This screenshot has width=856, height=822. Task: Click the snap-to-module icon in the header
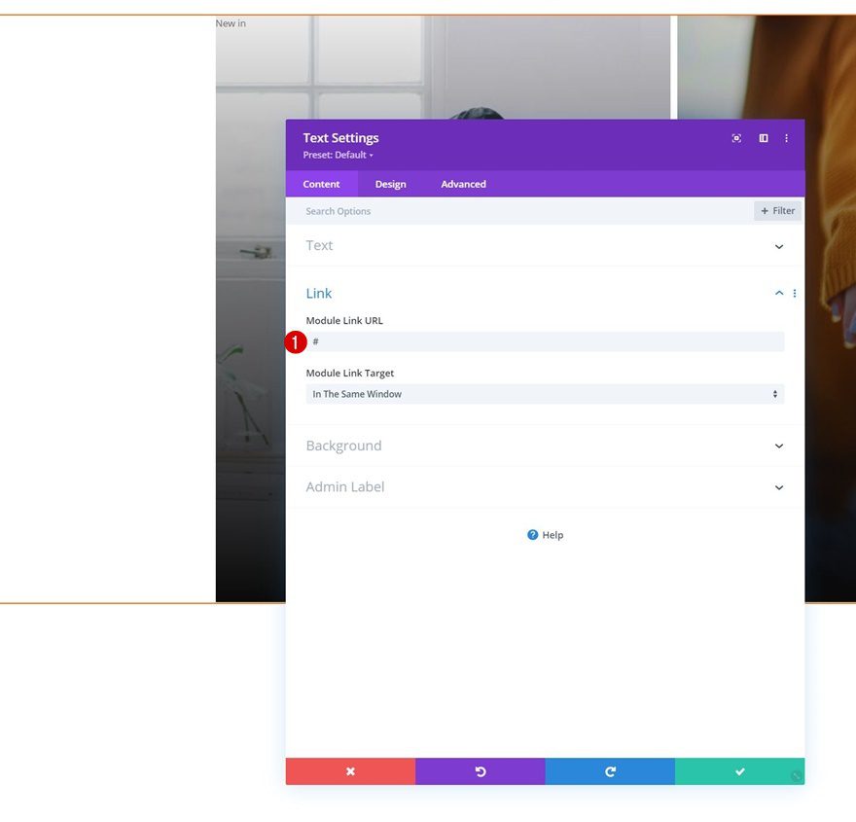click(736, 138)
